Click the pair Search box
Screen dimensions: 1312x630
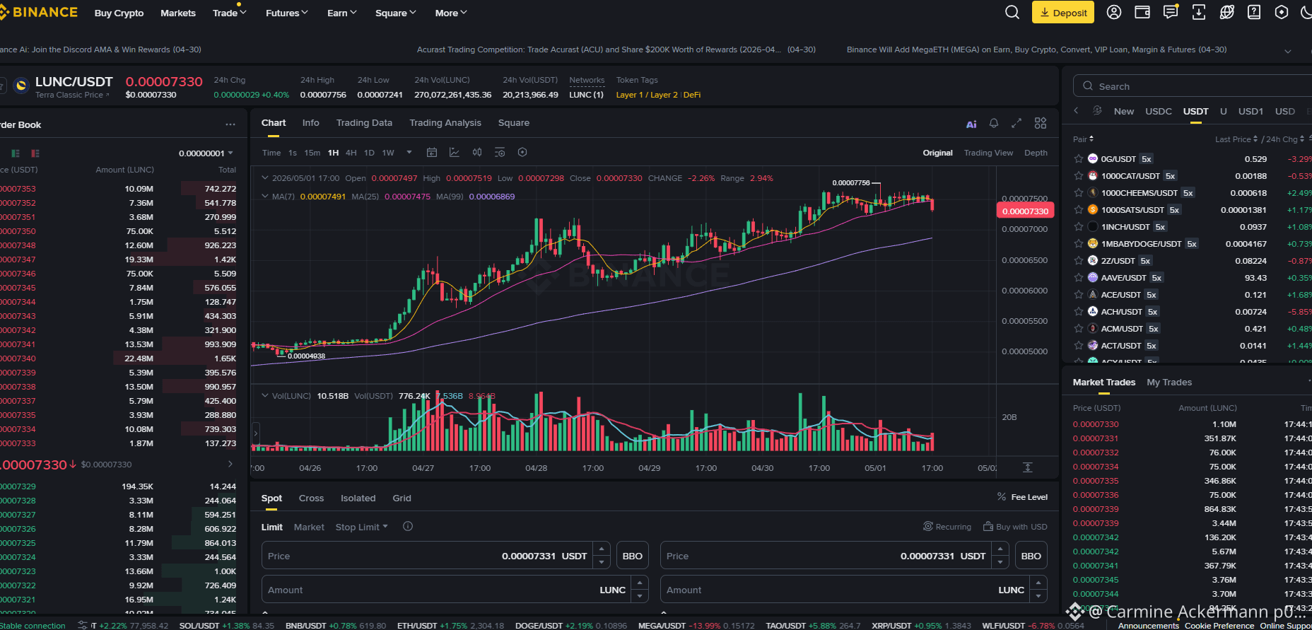click(1193, 86)
